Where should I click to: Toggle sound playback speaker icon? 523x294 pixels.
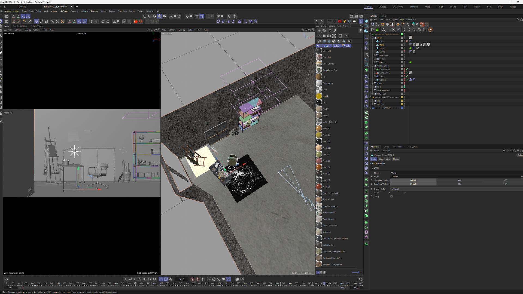point(171,279)
